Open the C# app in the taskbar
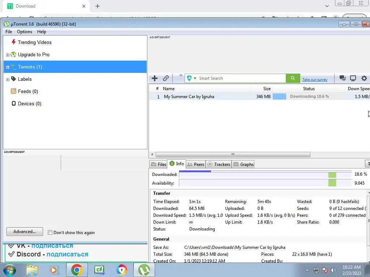 coord(99,270)
